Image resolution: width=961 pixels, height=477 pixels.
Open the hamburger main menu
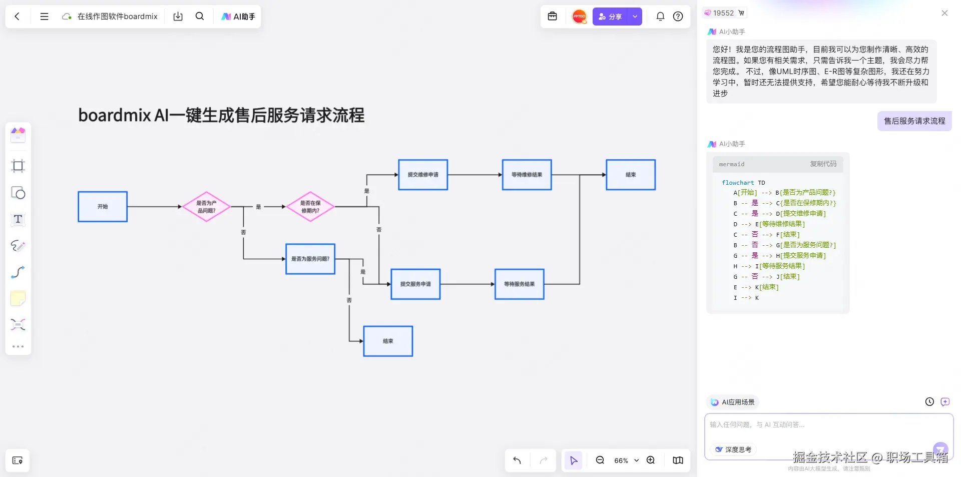pyautogui.click(x=44, y=17)
